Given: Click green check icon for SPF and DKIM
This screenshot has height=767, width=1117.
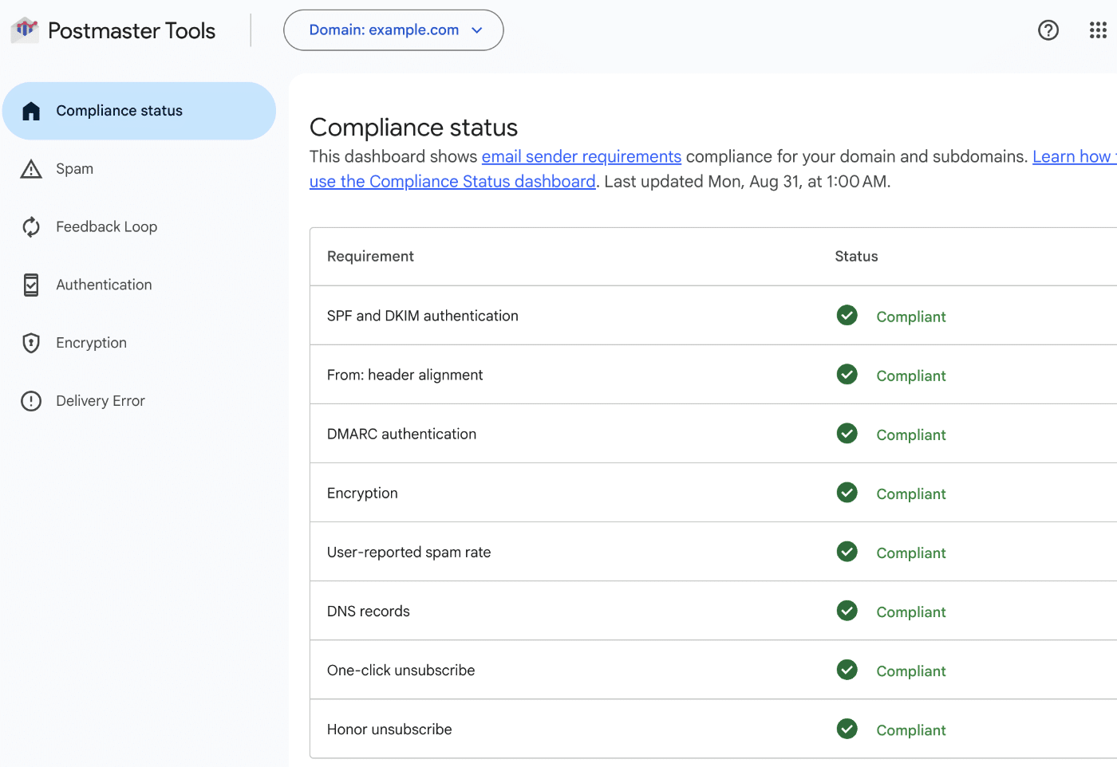Looking at the screenshot, I should [x=847, y=316].
